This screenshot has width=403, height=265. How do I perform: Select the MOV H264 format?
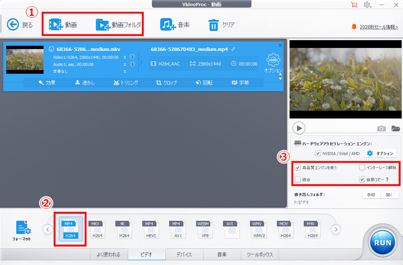285,229
